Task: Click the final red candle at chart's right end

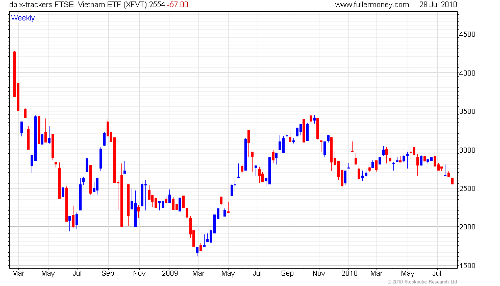Action: (x=452, y=181)
